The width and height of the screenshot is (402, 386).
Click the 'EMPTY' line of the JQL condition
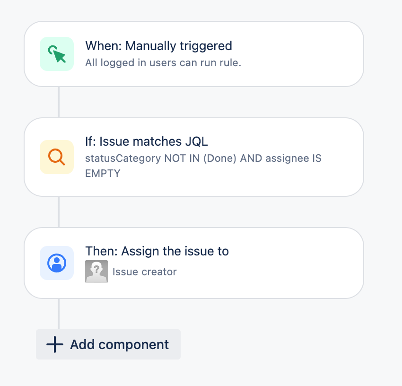[x=103, y=174]
